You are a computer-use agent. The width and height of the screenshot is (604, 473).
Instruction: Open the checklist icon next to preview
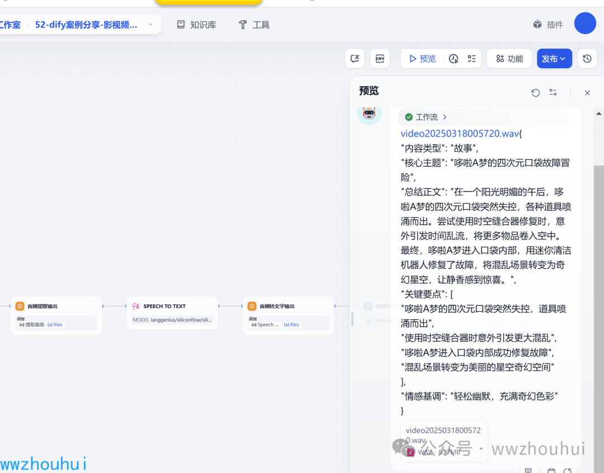[x=471, y=59]
